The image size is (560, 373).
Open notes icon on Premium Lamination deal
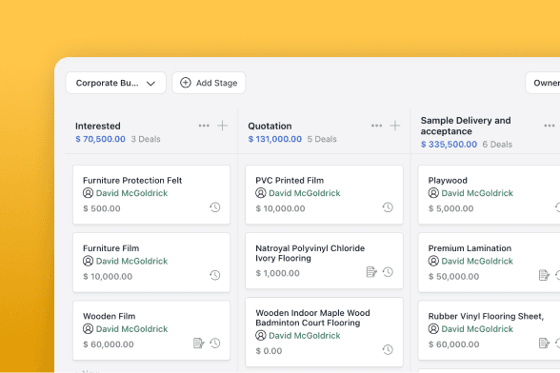pos(544,275)
